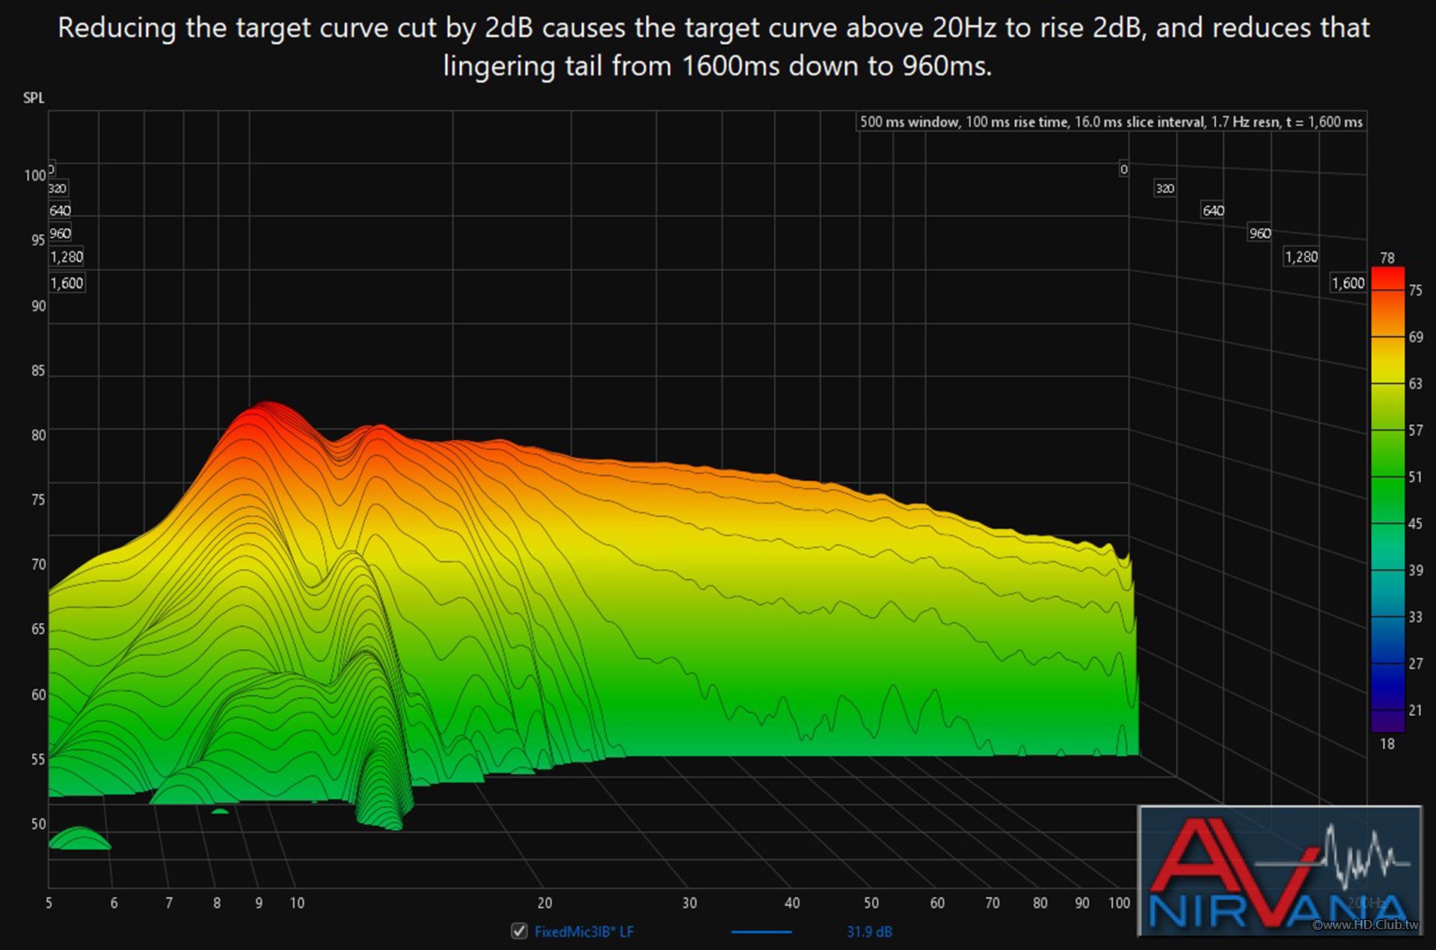Viewport: 1436px width, 950px height.
Task: Click the 0 time label on right axis
Action: click(x=1123, y=170)
